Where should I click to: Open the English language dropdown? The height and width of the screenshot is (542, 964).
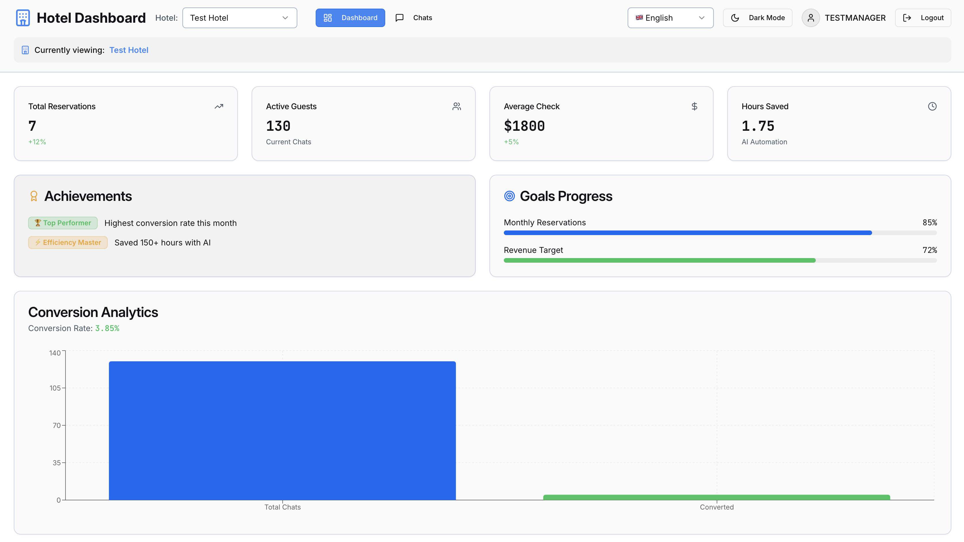[670, 18]
